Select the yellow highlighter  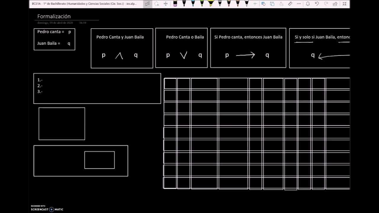(211, 4)
